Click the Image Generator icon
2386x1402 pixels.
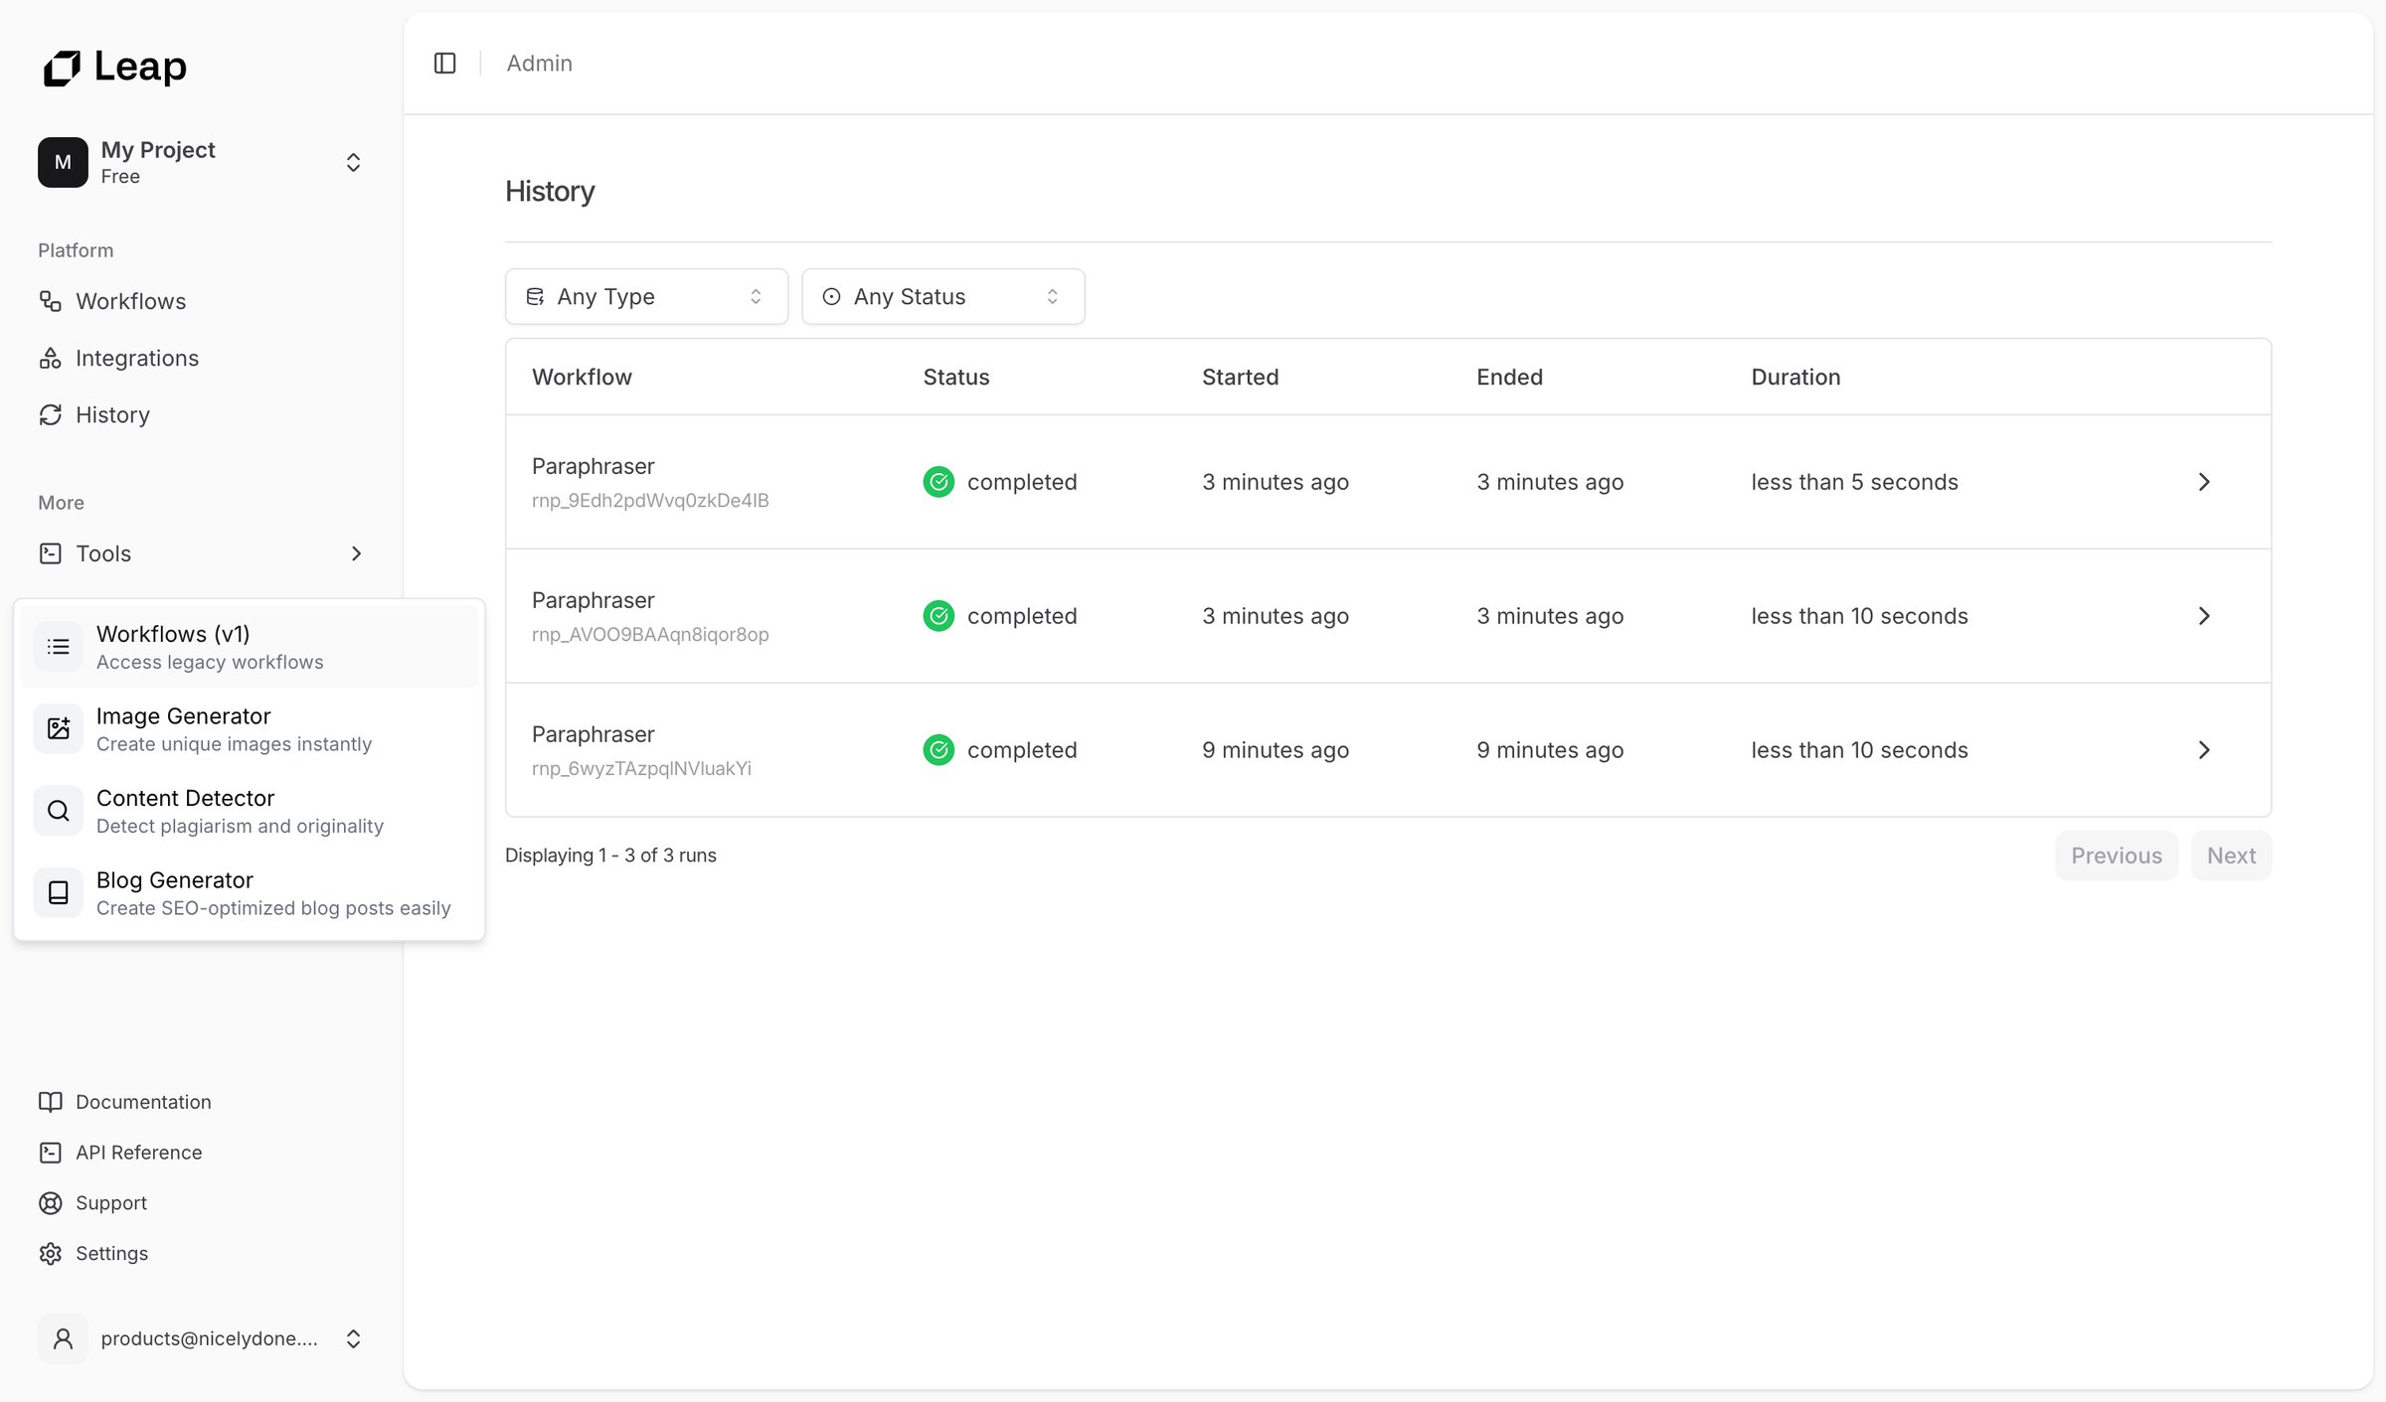click(x=59, y=728)
